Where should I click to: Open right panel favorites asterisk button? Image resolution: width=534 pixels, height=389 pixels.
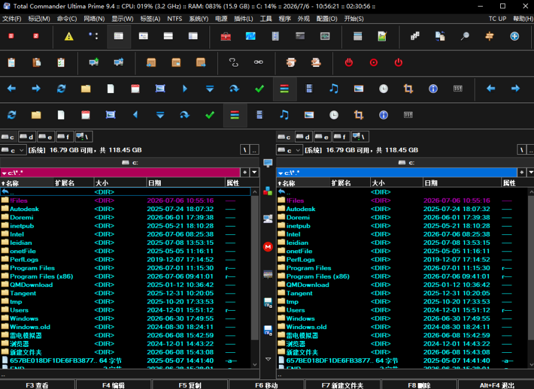[x=522, y=173]
